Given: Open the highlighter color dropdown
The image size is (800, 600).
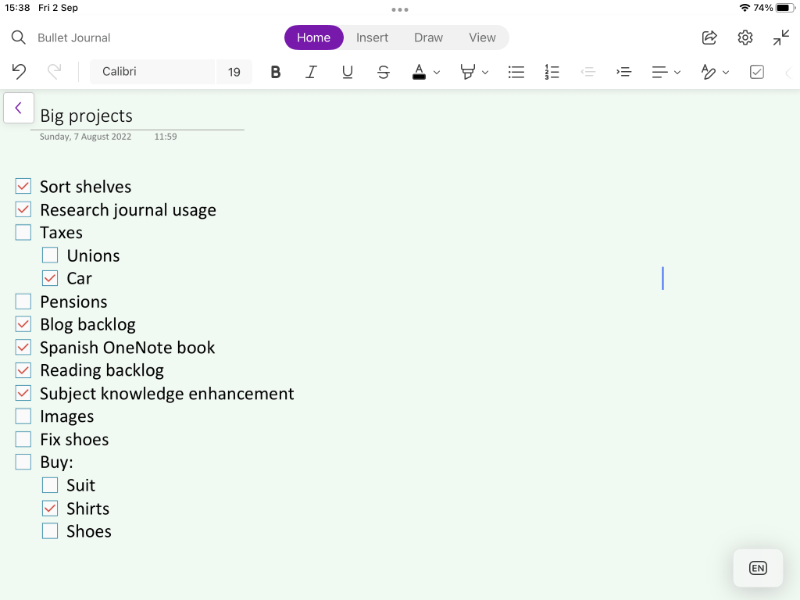Looking at the screenshot, I should 485,73.
